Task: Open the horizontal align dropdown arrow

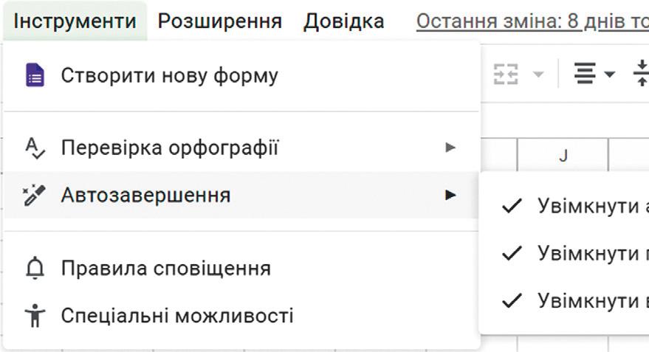Action: (x=610, y=75)
